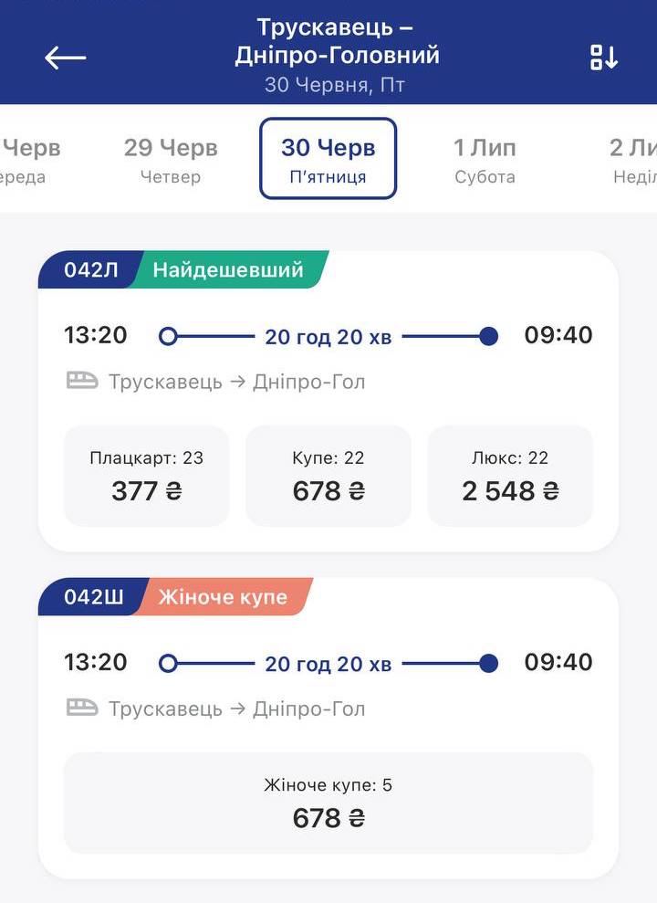Select the Плацкарт fare for 377 ₴

tap(146, 475)
